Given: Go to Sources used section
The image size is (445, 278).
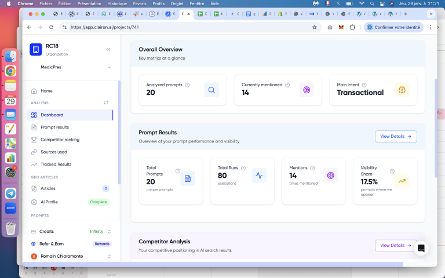Looking at the screenshot, I should (x=54, y=152).
